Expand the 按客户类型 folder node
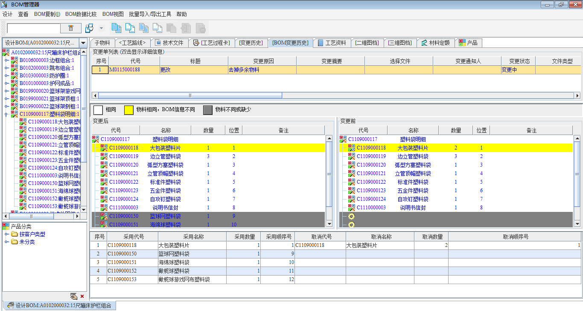Viewport: 583px width, 311px height. 6,234
